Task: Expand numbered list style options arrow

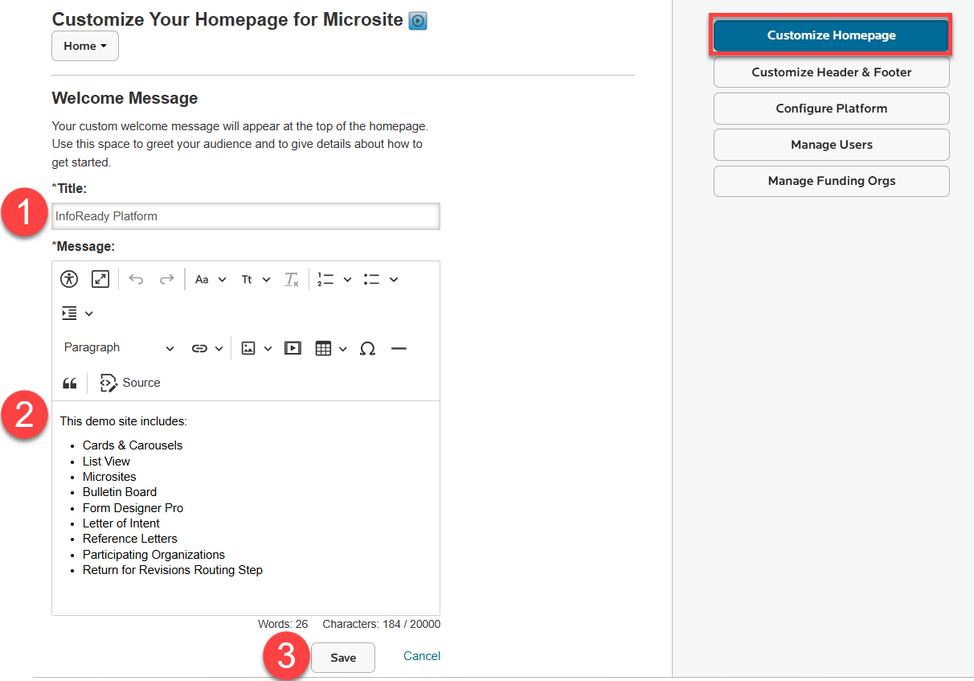Action: point(347,280)
